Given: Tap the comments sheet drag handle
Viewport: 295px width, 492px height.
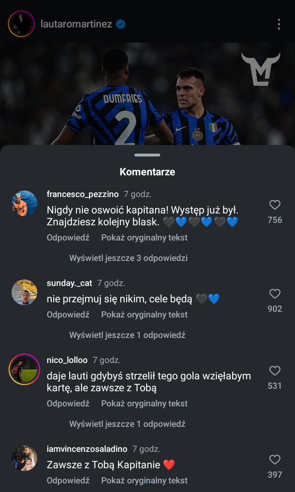Looking at the screenshot, I should pos(147,155).
